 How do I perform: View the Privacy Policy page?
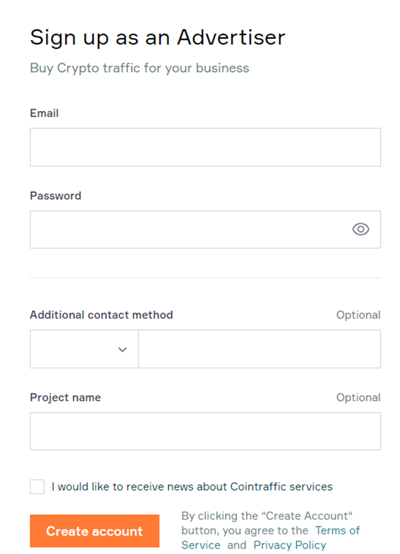click(x=290, y=545)
